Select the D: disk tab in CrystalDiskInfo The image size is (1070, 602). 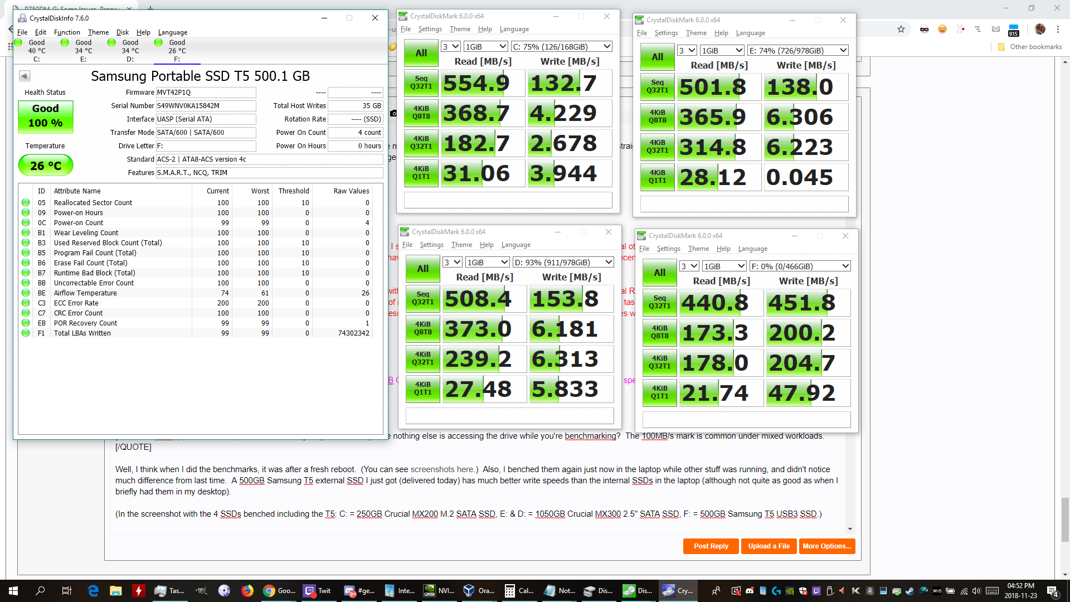tap(130, 50)
